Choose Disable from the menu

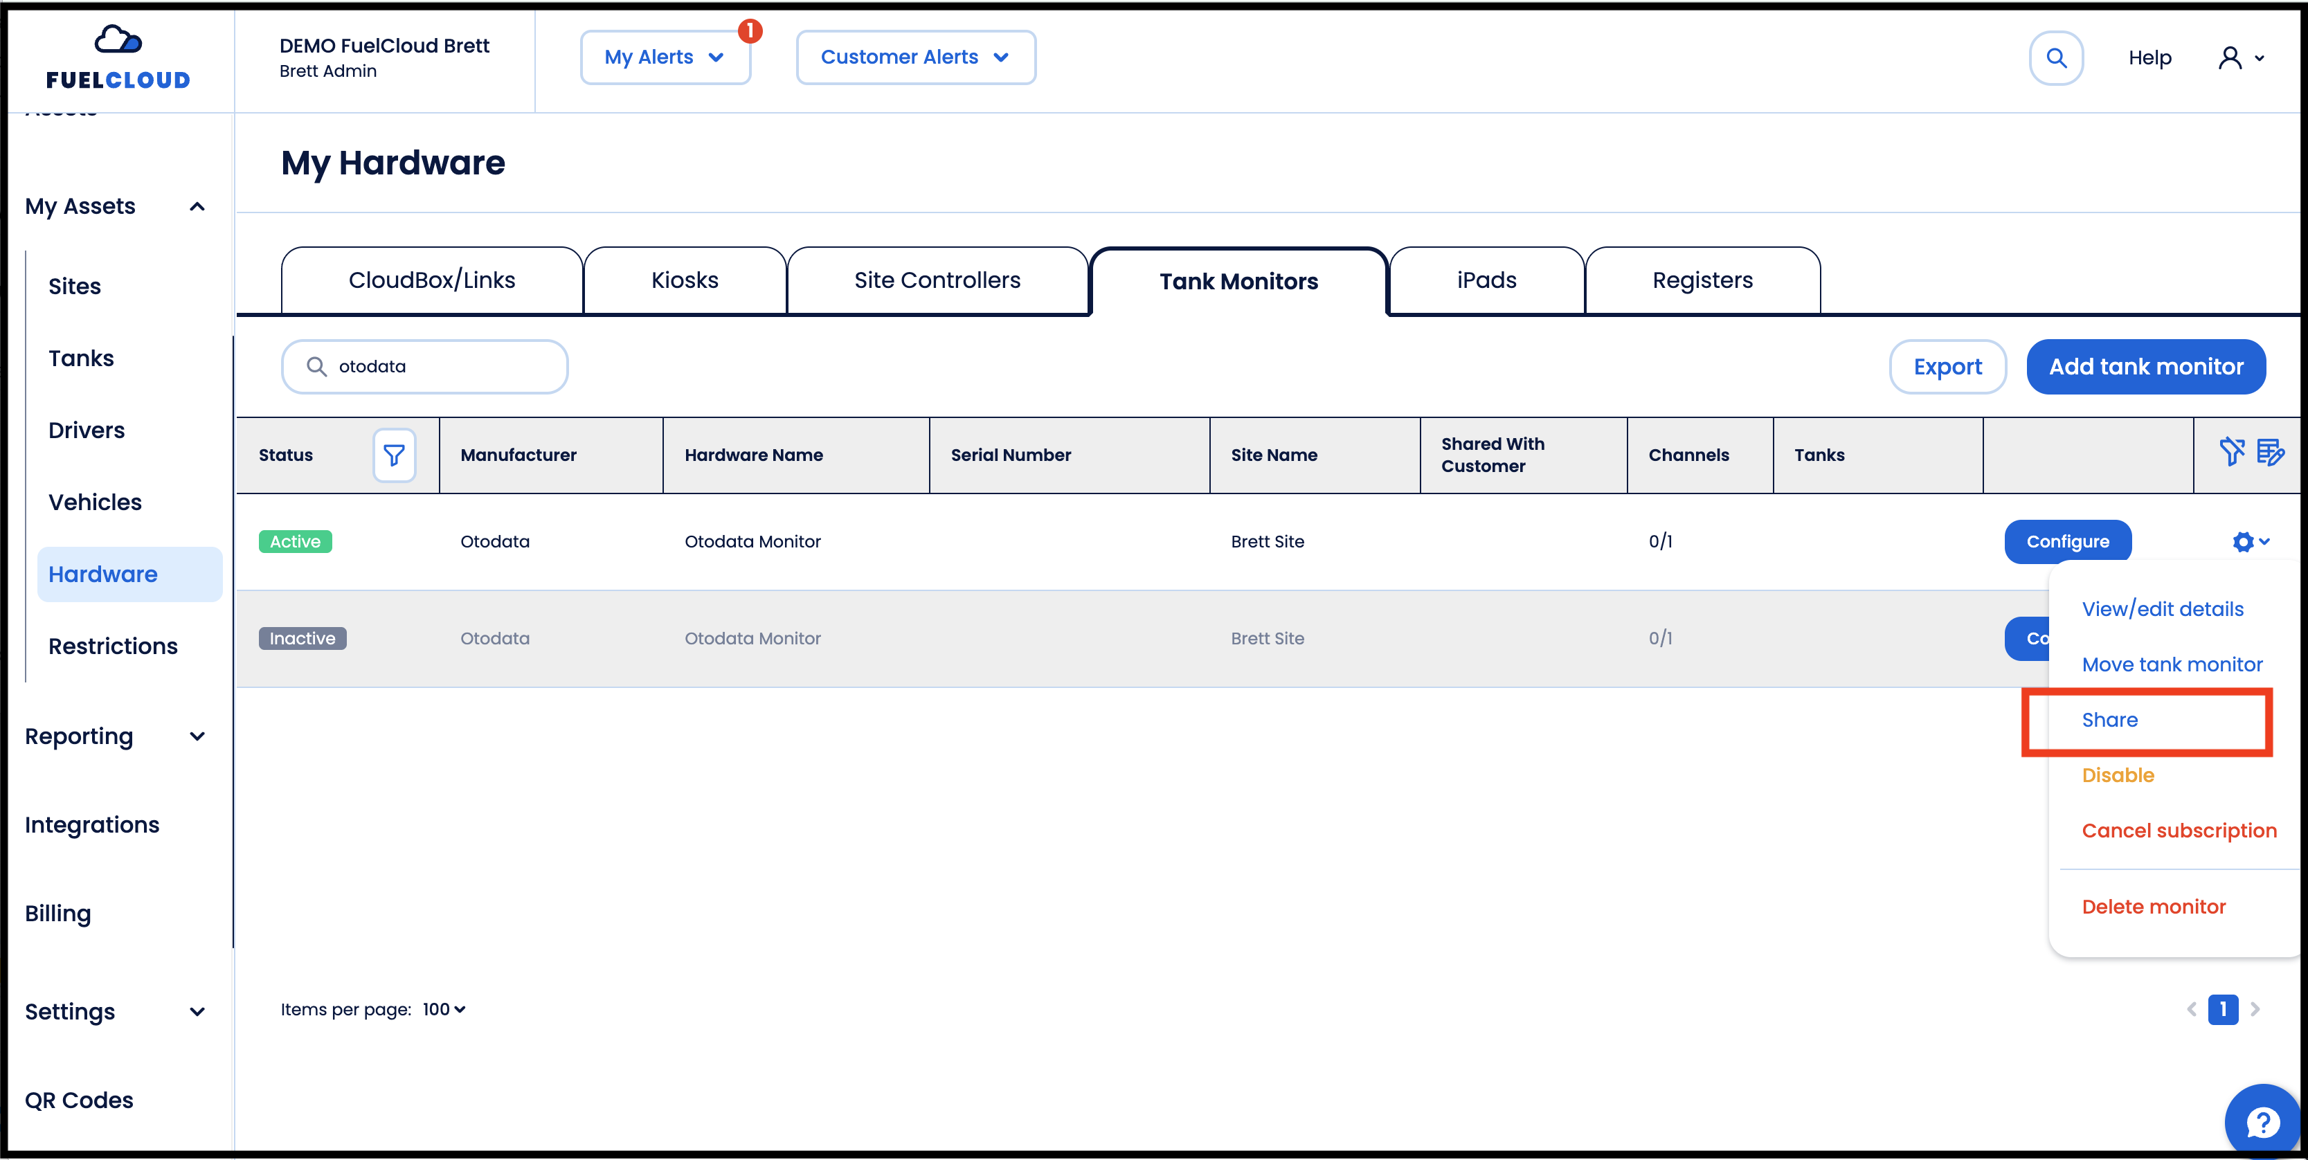(2117, 776)
